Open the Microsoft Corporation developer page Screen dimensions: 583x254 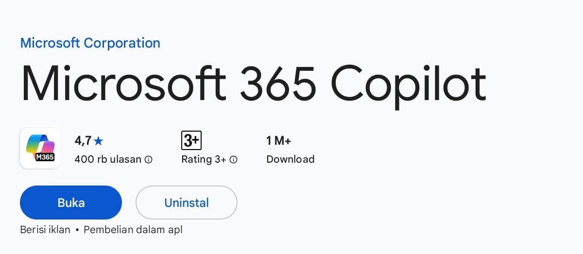click(x=90, y=43)
